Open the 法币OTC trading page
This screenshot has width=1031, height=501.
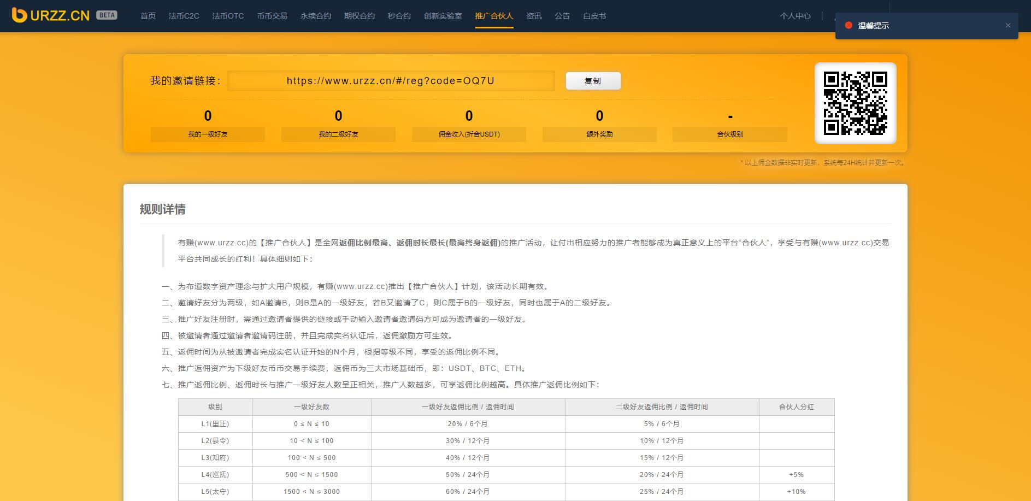tap(228, 16)
